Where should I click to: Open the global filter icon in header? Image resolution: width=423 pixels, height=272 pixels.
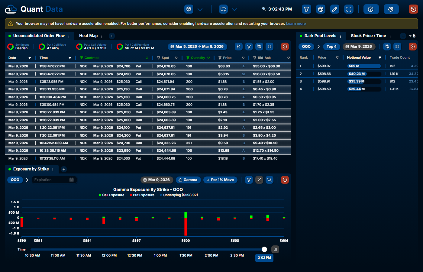306,9
